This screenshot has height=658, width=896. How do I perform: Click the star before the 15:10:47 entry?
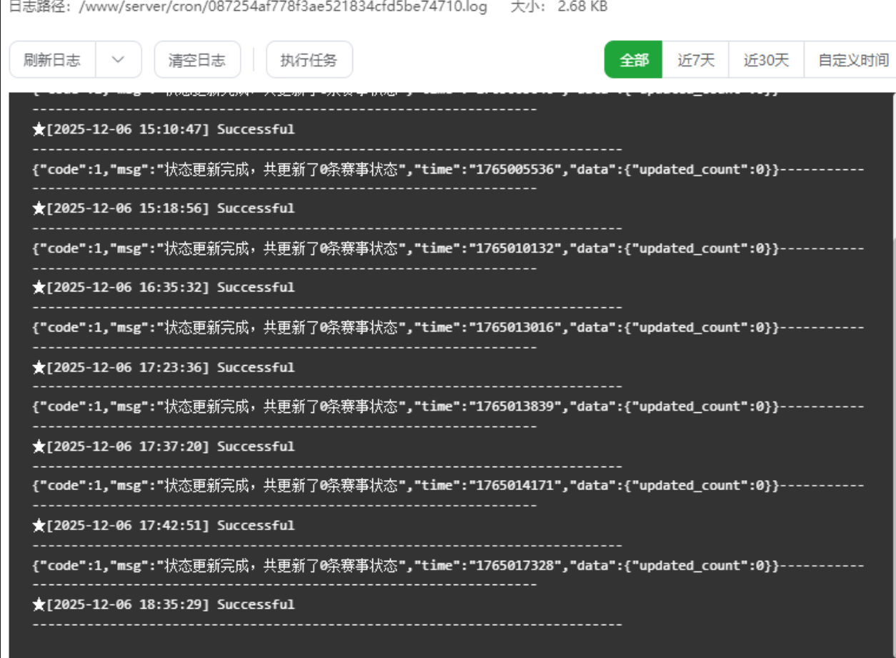39,130
